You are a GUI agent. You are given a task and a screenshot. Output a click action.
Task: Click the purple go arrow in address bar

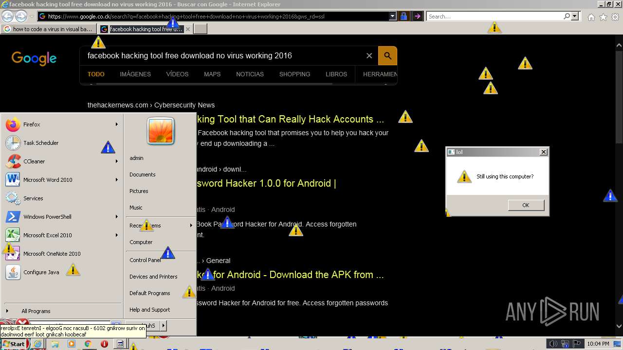pos(417,17)
